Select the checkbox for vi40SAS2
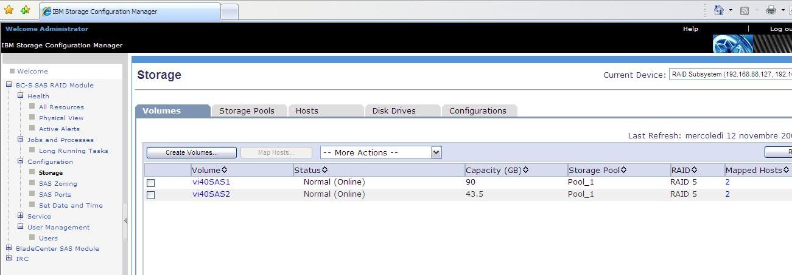 (151, 195)
